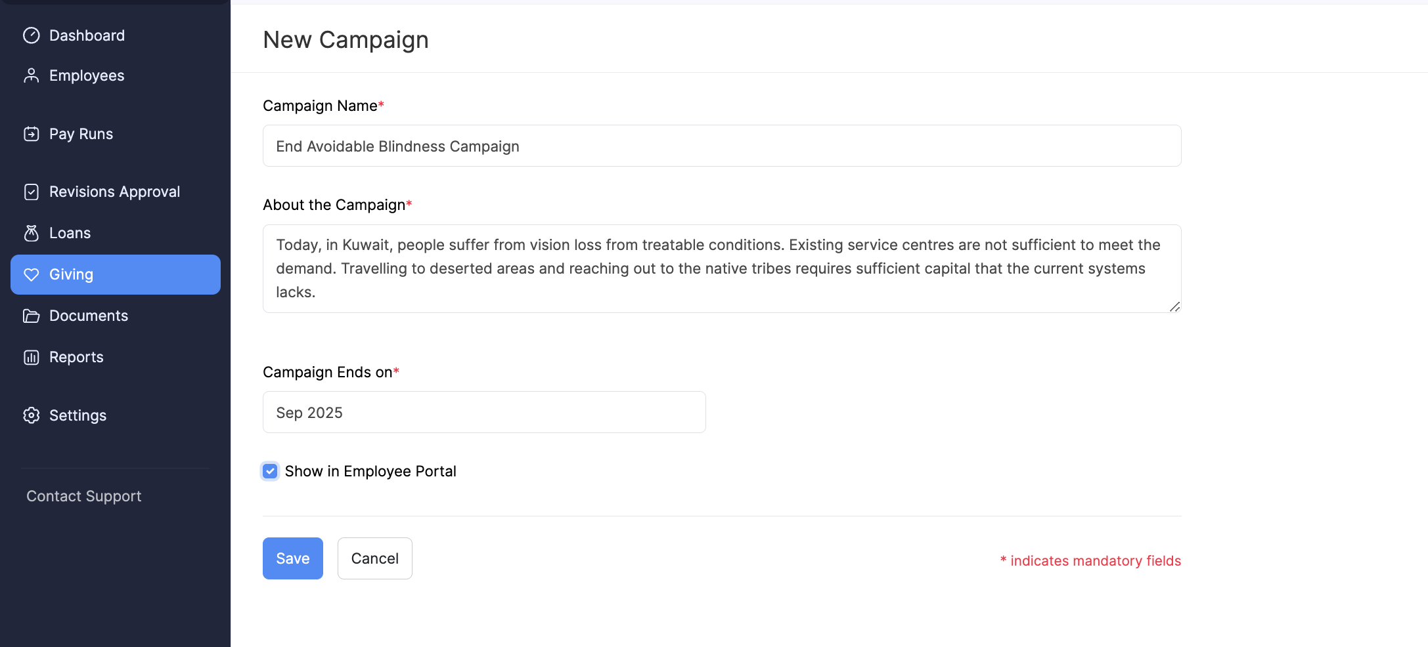Click the Pay Runs icon
The height and width of the screenshot is (647, 1428).
coord(32,134)
